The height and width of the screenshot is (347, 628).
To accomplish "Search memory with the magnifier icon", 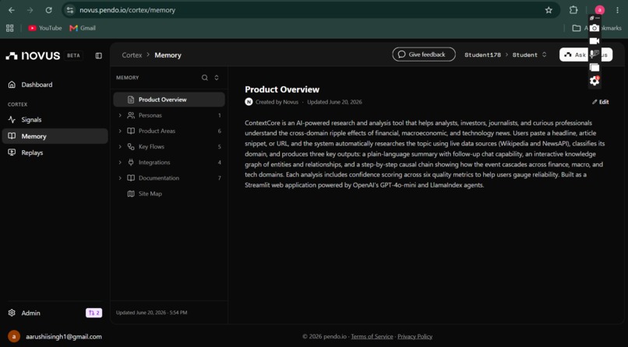I will [205, 78].
